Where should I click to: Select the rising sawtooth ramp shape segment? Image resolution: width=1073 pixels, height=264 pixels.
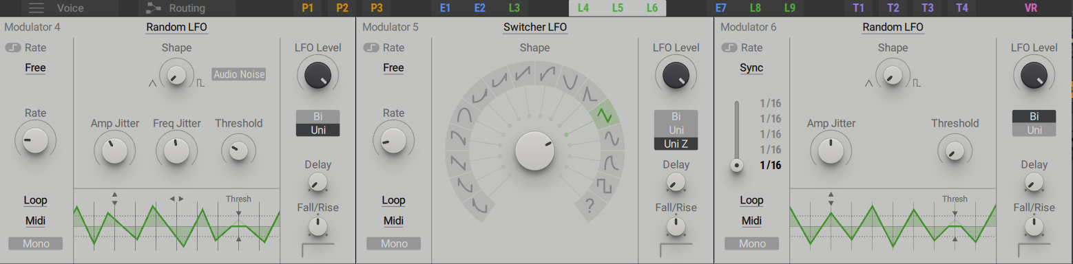click(x=522, y=74)
